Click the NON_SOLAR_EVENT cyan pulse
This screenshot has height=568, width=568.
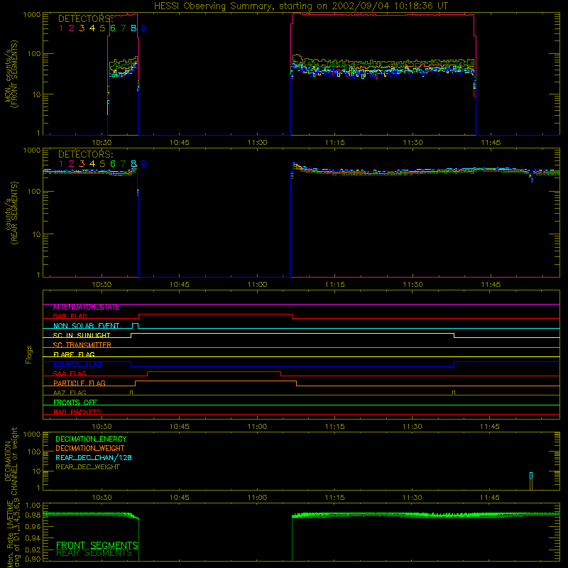coord(135,326)
